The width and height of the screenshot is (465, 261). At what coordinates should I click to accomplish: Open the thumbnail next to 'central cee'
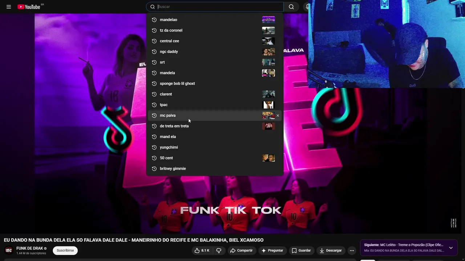pos(268,41)
